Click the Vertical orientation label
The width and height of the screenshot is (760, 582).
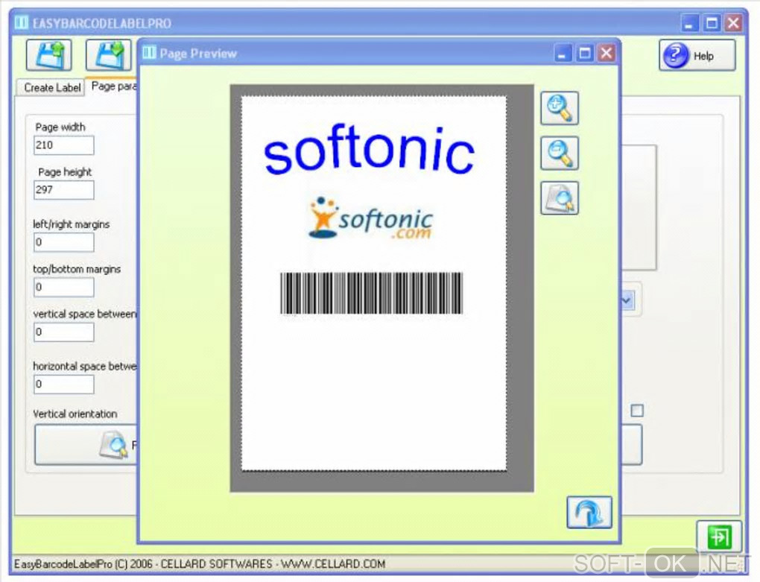click(75, 414)
